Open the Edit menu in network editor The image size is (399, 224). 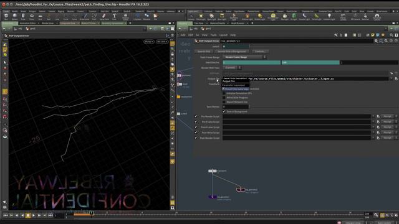point(190,35)
